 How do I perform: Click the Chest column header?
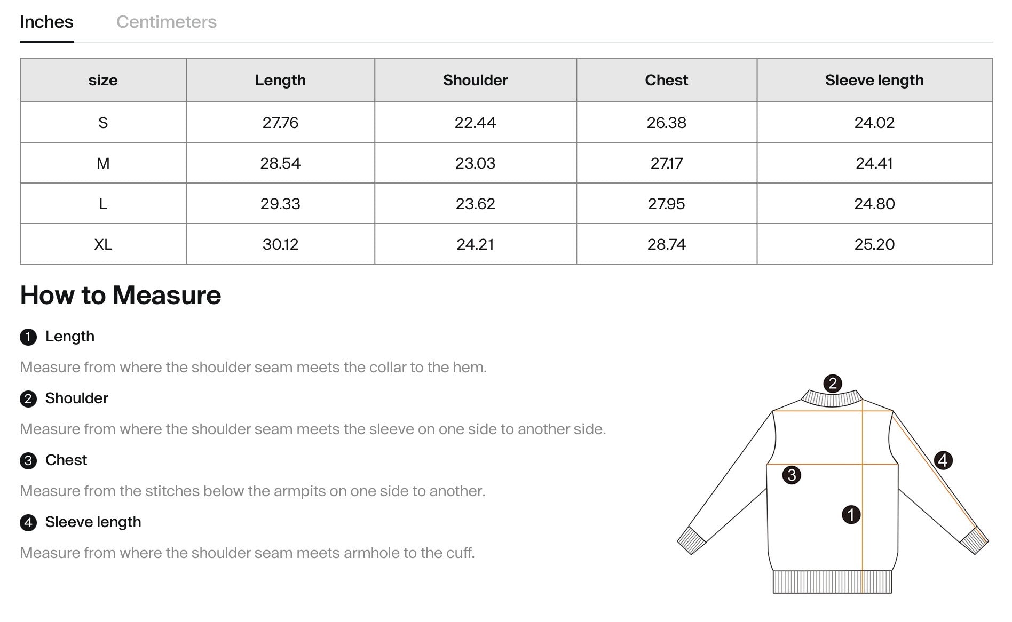click(x=667, y=80)
